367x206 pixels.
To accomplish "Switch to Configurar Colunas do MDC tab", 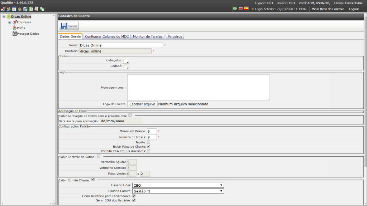I will (107, 36).
